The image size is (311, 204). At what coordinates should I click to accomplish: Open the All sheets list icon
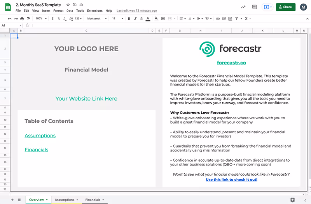pos(19,200)
